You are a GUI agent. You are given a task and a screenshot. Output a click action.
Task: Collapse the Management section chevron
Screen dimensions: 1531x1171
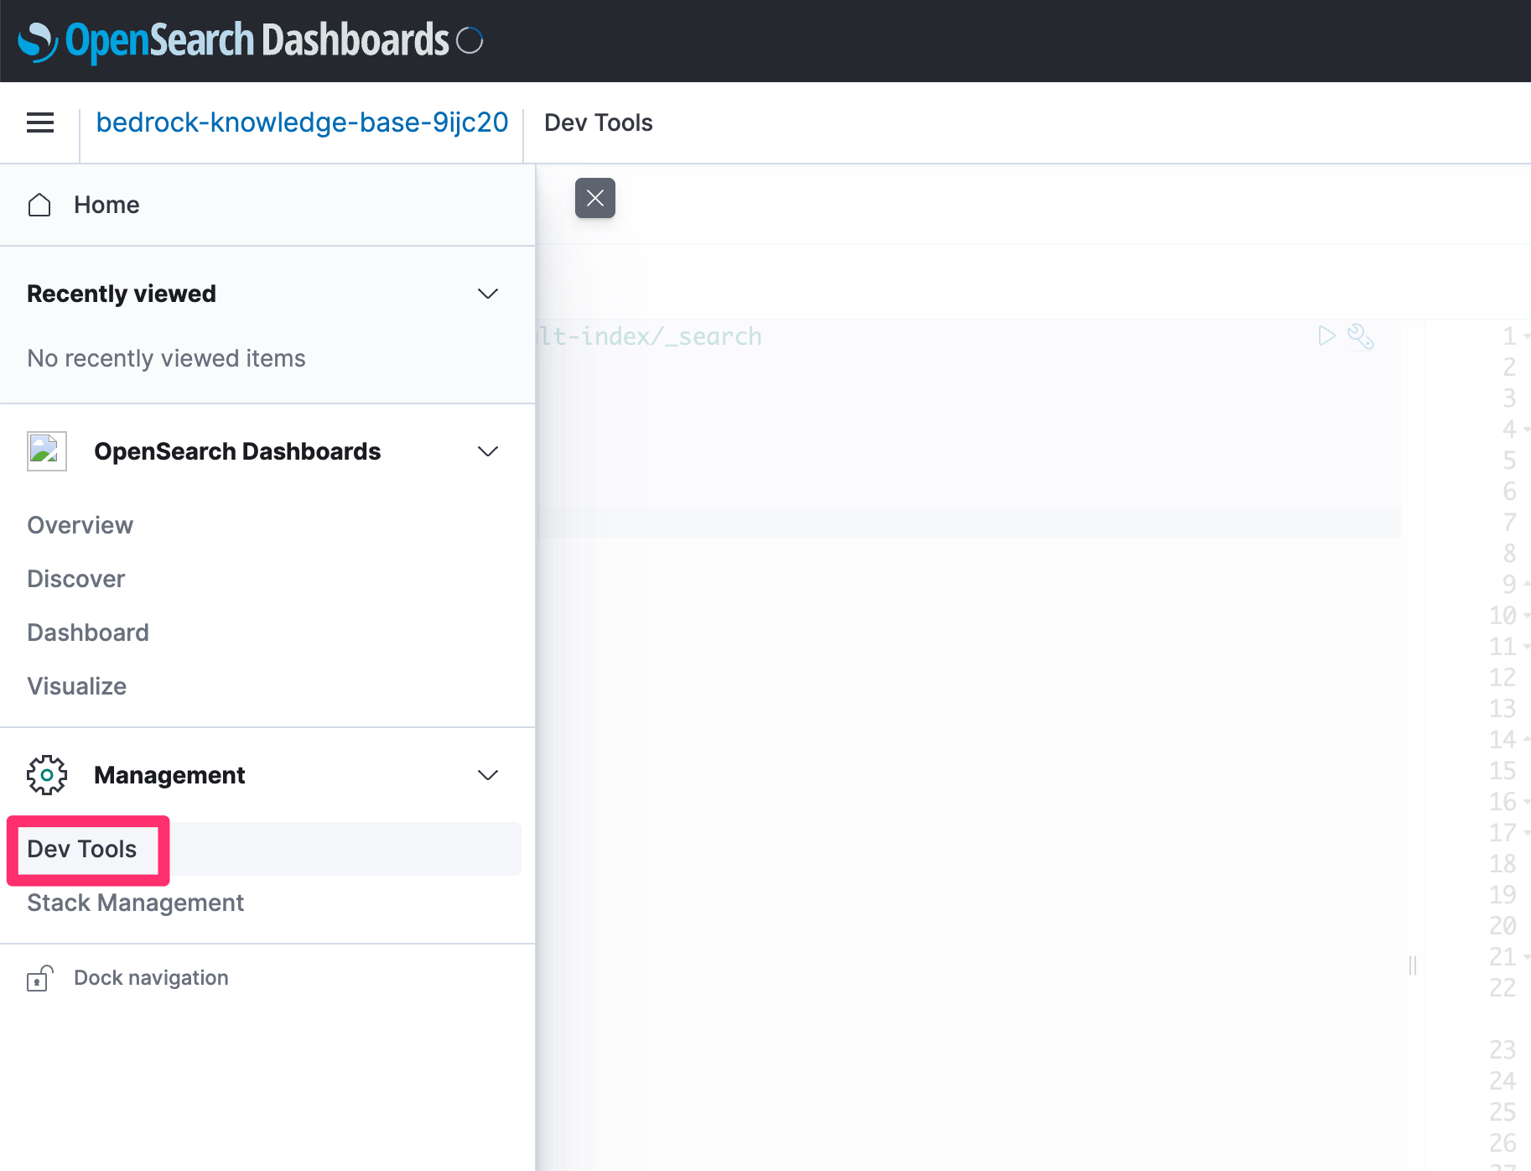click(x=488, y=775)
